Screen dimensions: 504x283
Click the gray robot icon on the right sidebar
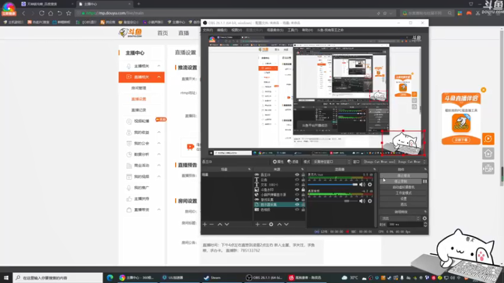point(488,169)
